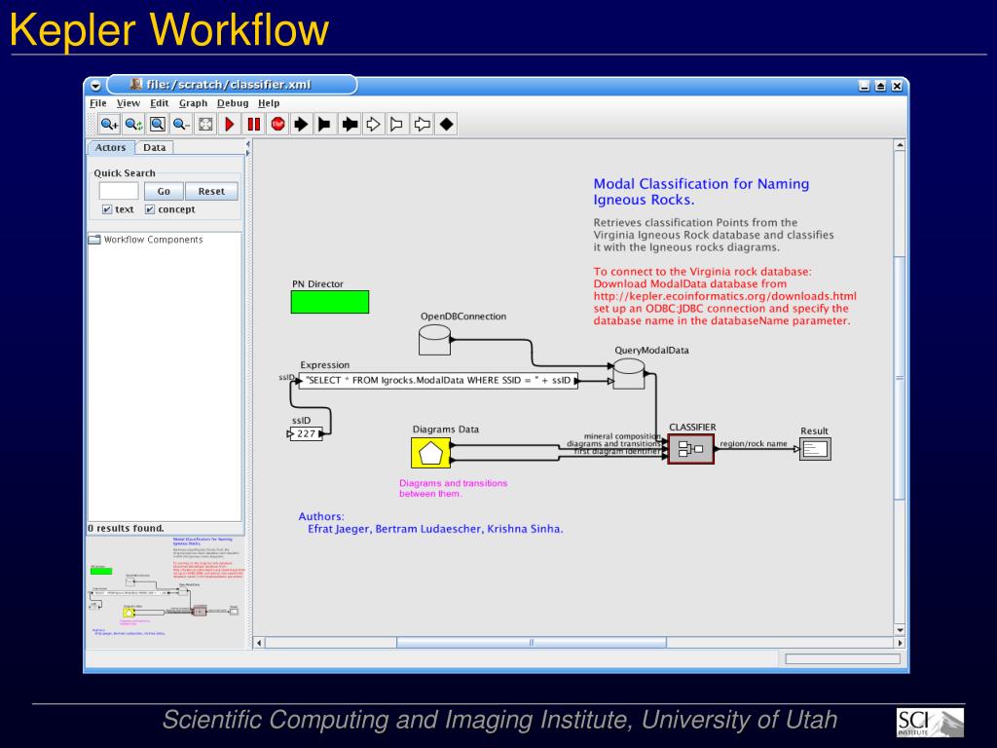
Task: Click the full screen expand icon
Action: click(205, 124)
